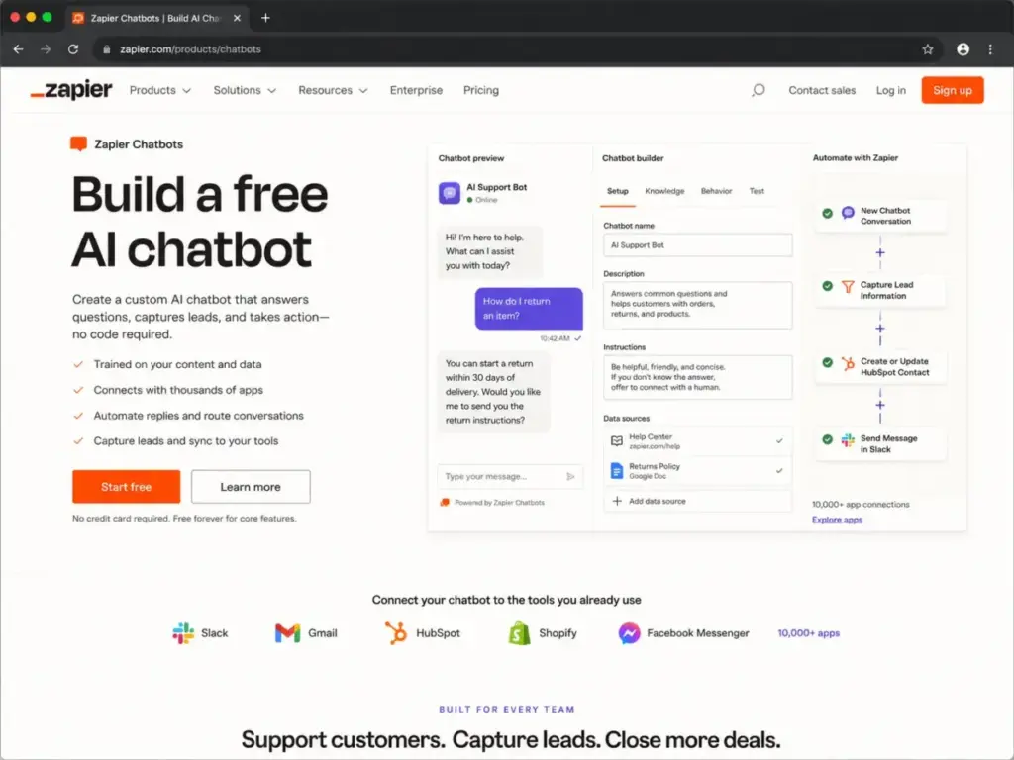Click the Zapier logo
This screenshot has width=1014, height=760.
coord(71,90)
